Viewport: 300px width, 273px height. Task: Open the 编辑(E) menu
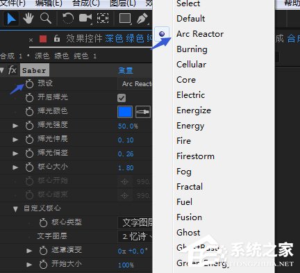(49, 3)
